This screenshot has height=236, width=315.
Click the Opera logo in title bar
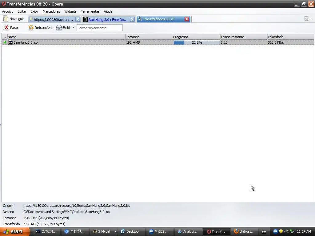[4, 4]
